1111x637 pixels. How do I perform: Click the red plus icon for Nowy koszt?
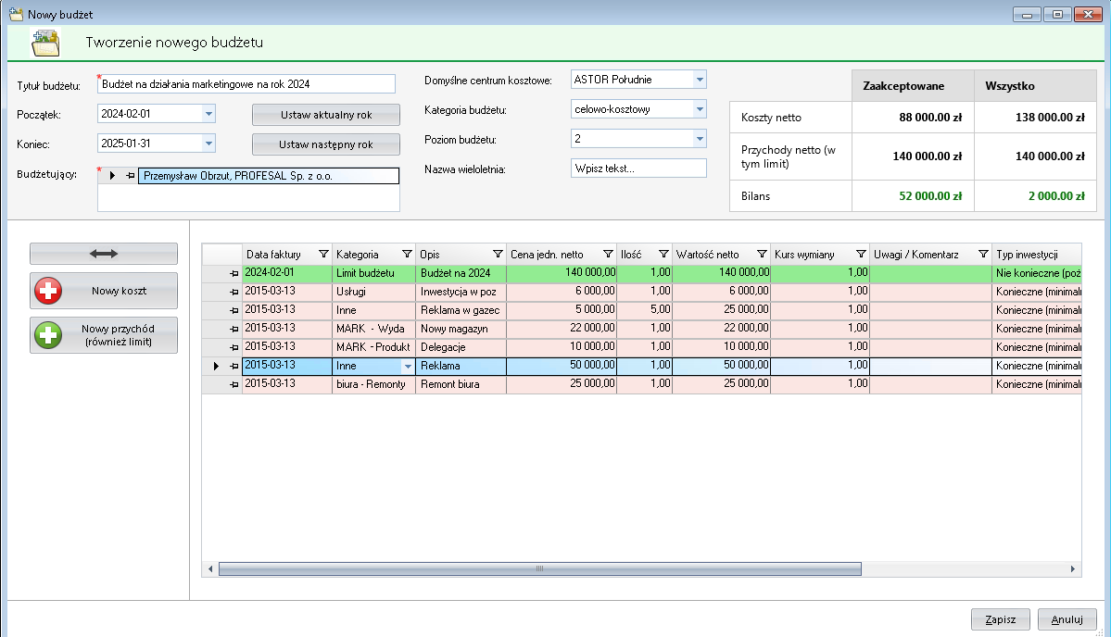point(48,291)
